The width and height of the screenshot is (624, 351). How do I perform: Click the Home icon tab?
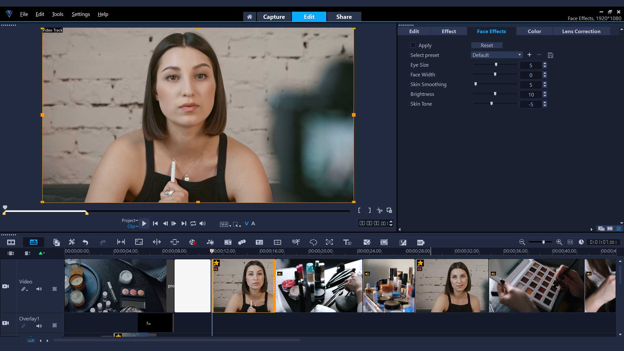click(x=249, y=17)
